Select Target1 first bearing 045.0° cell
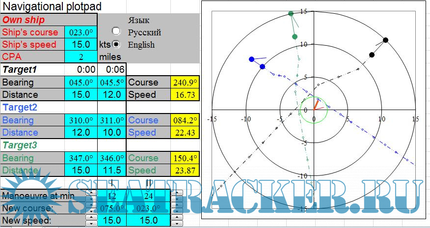430x228 pixels. pyautogui.click(x=81, y=82)
